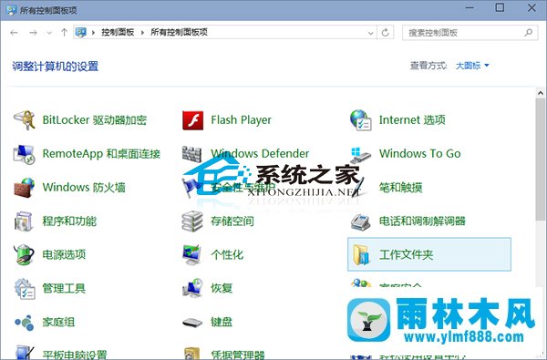Select the 键盘 text link
The height and width of the screenshot is (360, 547).
pos(222,322)
